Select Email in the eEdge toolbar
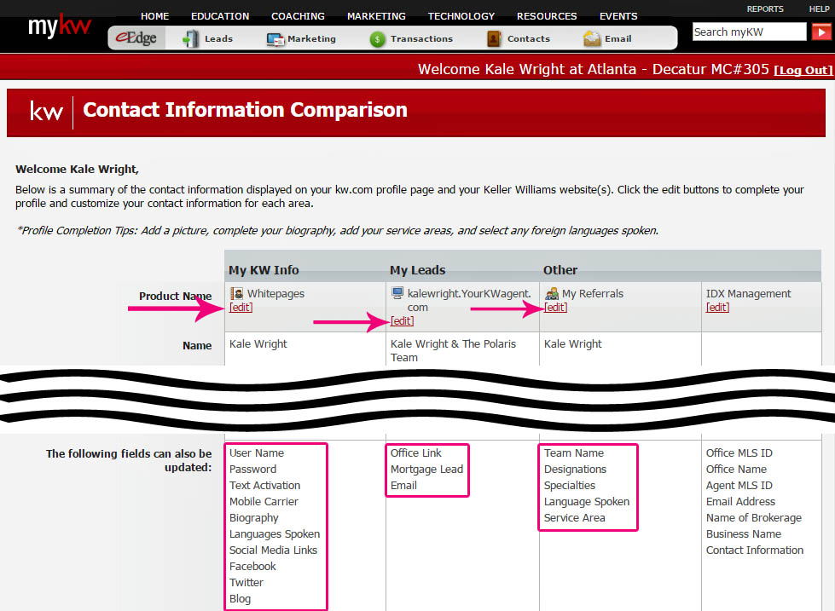The height and width of the screenshot is (611, 835). [618, 39]
